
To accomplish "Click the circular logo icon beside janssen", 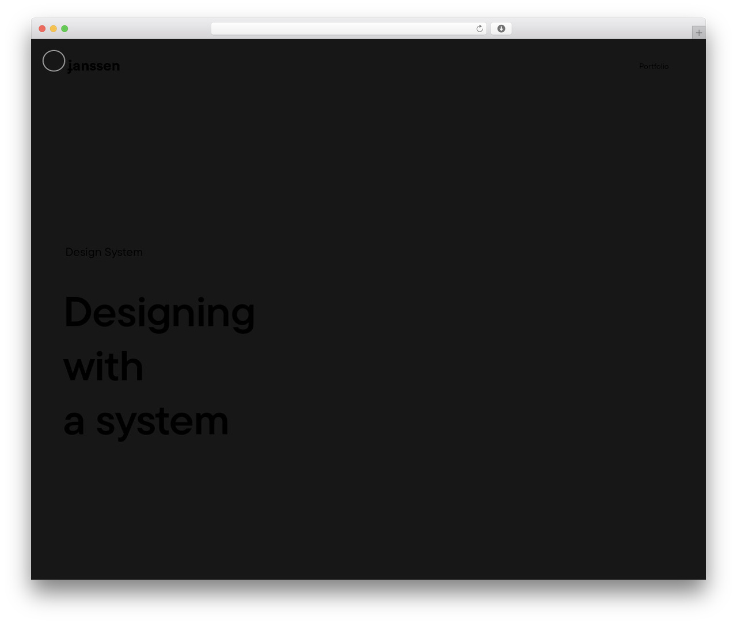I will pos(54,61).
